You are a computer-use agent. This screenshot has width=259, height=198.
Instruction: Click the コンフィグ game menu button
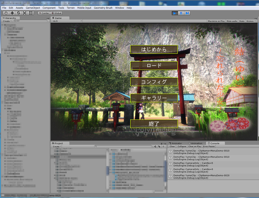(154, 82)
